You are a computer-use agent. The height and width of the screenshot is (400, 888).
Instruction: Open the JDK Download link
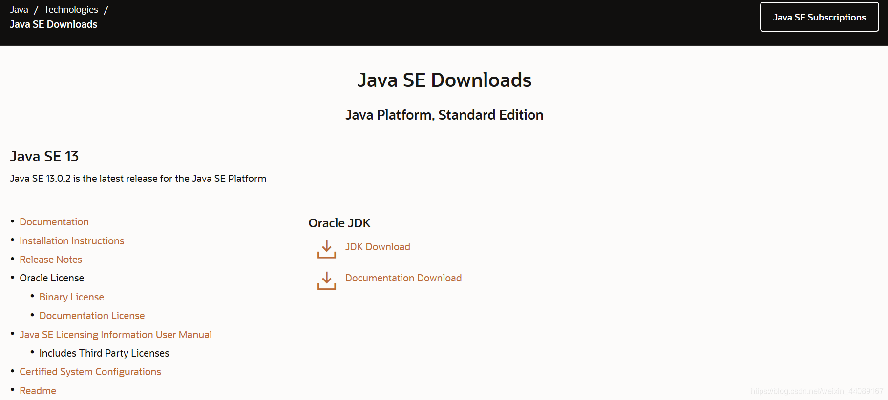coord(378,247)
